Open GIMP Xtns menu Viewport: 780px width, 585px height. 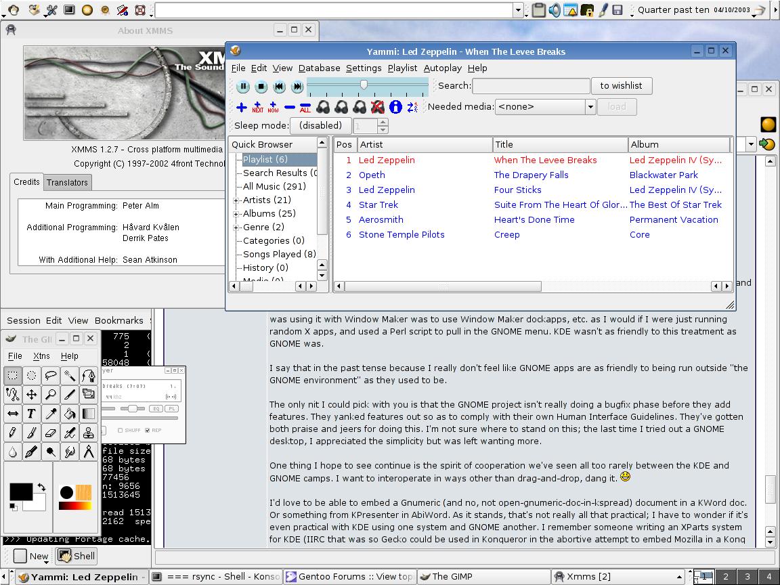point(42,356)
